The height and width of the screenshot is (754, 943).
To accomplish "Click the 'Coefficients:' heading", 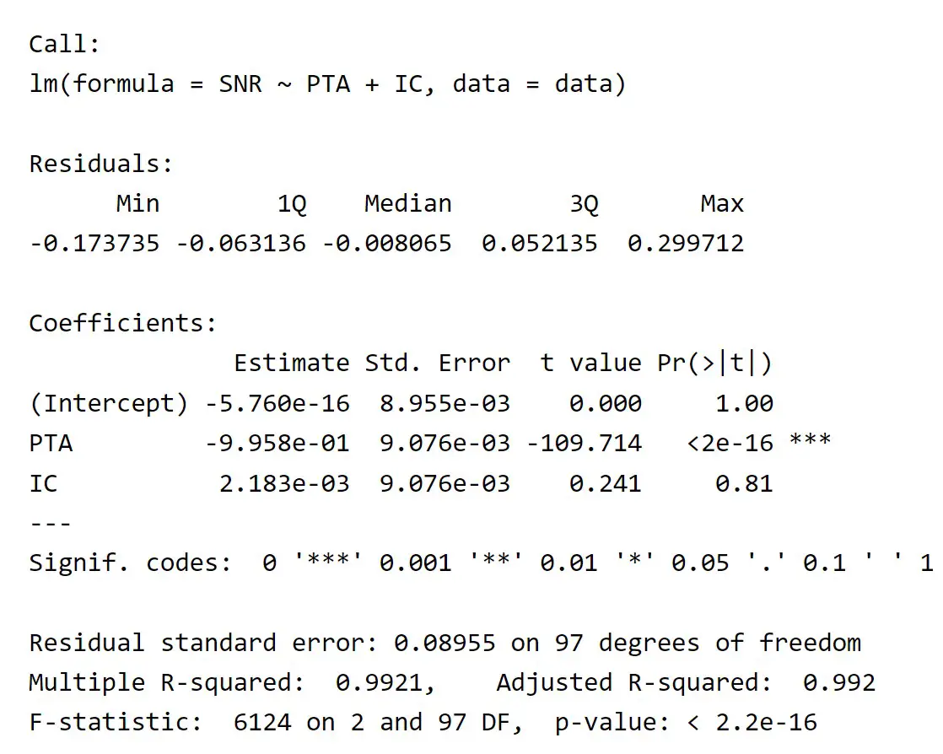I will (x=122, y=324).
